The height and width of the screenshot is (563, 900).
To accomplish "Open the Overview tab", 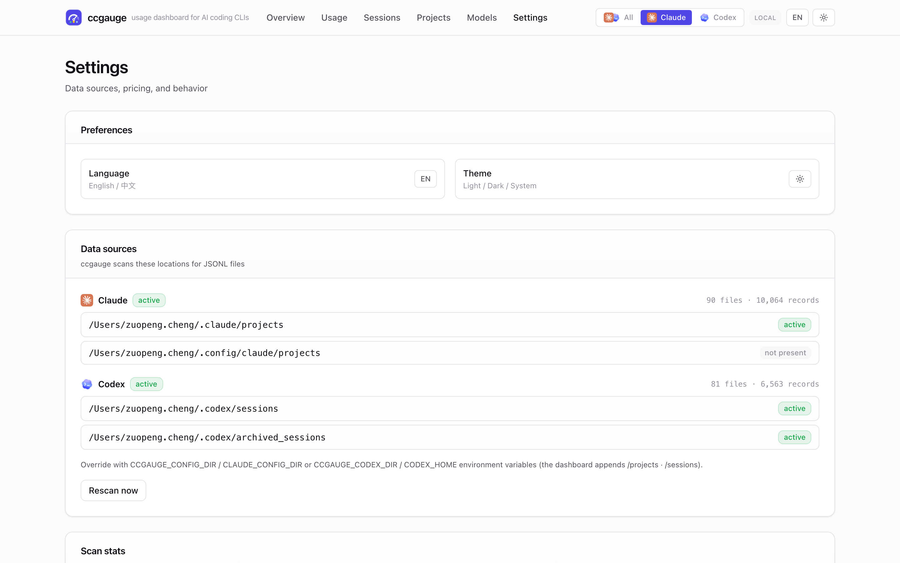I will pos(286,18).
